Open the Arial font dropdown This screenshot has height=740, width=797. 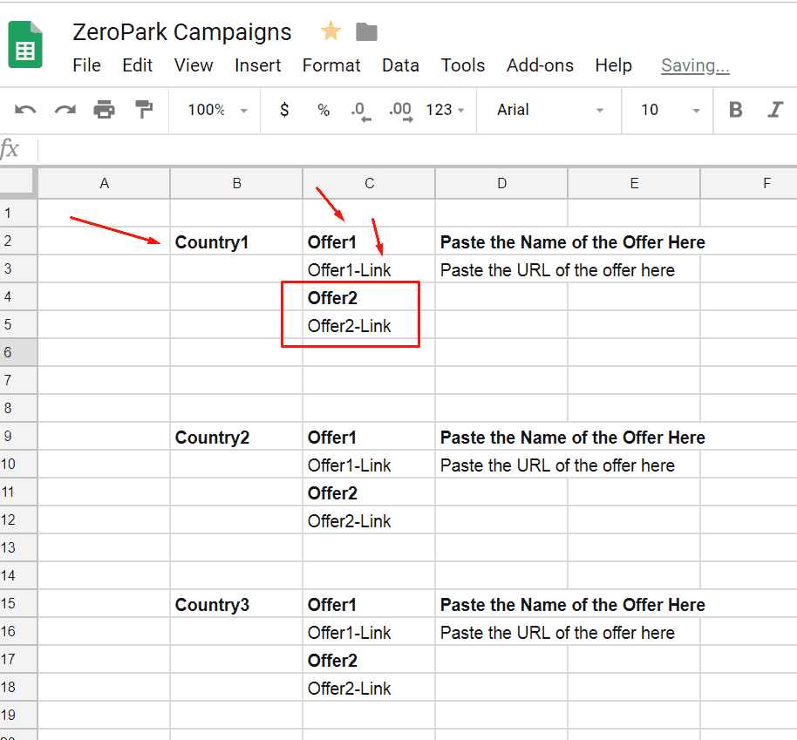tap(550, 110)
